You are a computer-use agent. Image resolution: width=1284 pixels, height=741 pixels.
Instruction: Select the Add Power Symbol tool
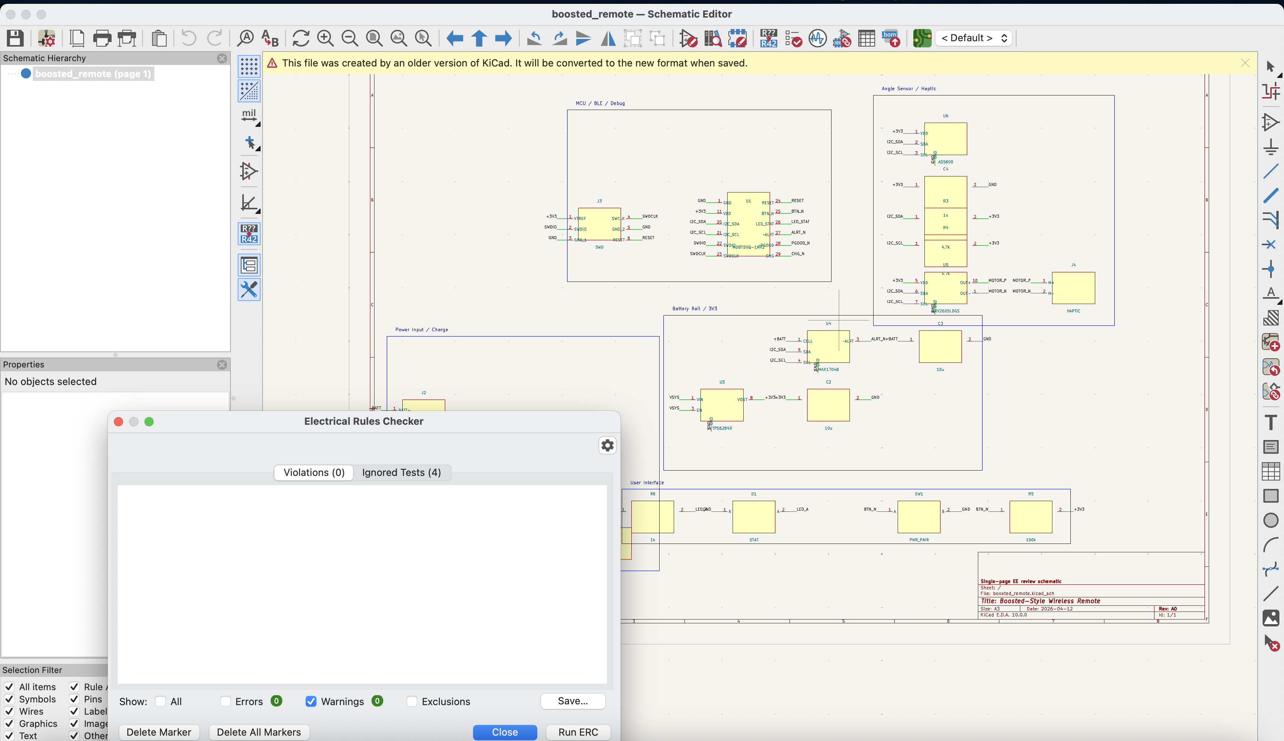click(1271, 147)
